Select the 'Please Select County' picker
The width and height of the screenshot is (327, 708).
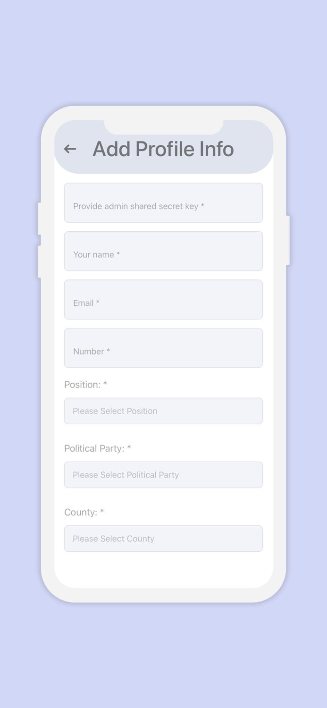[163, 539]
